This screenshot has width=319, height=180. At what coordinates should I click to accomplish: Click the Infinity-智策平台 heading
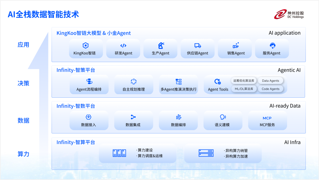click(x=76, y=70)
